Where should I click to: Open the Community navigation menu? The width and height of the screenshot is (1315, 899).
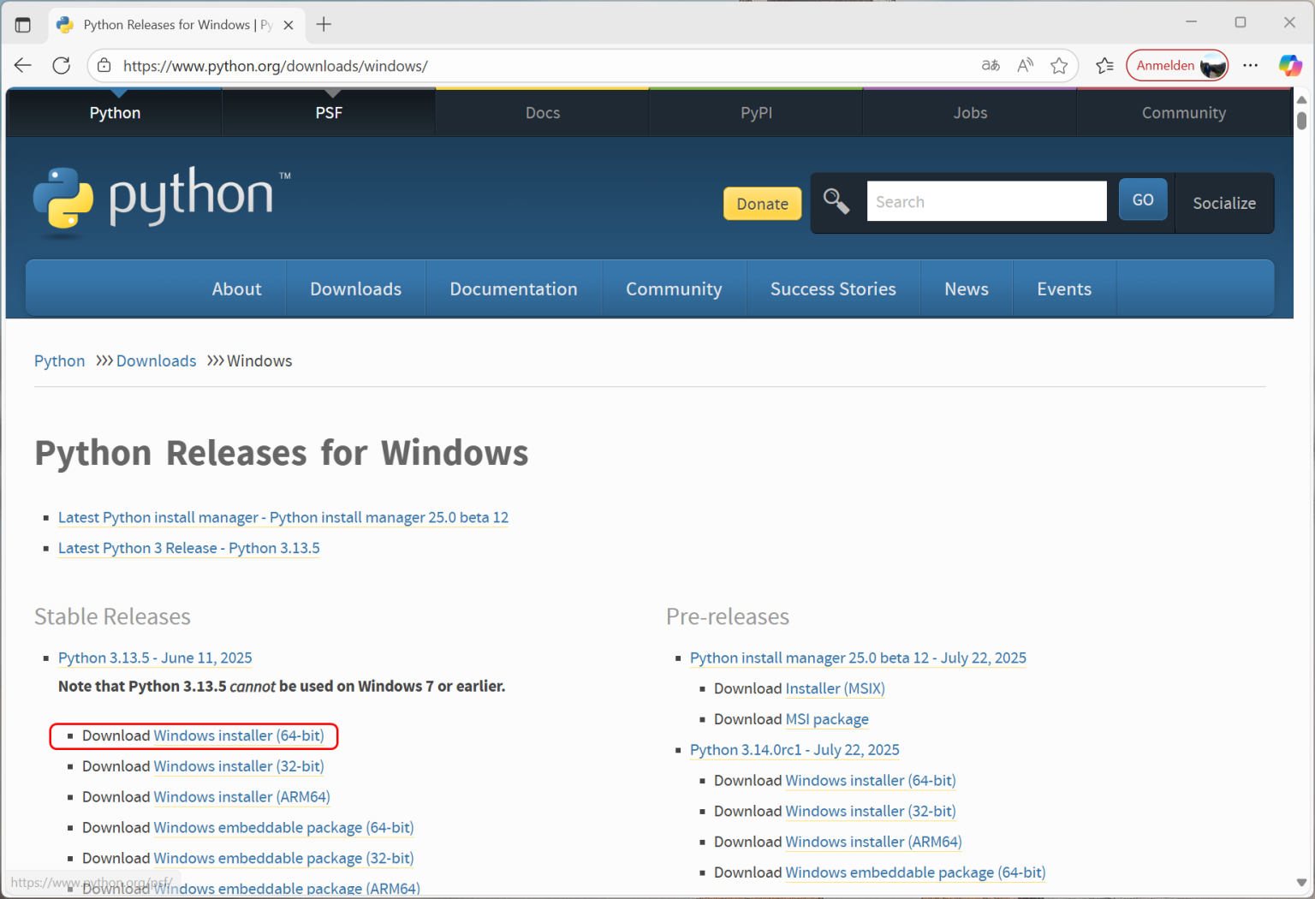[x=674, y=289]
